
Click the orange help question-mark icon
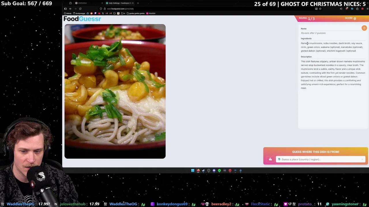point(364,28)
